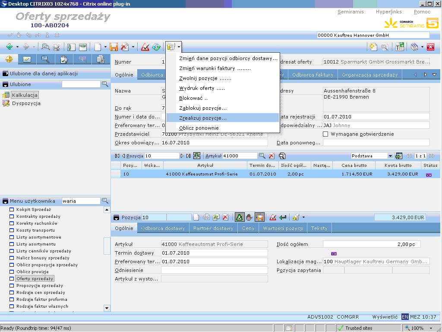442x332 pixels.
Task: Open the Pomoc menu
Action: (422, 12)
